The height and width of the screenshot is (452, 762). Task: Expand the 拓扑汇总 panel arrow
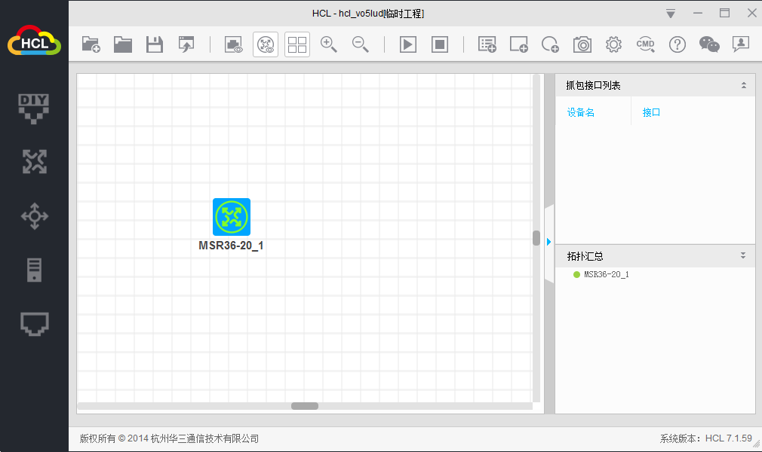click(743, 255)
